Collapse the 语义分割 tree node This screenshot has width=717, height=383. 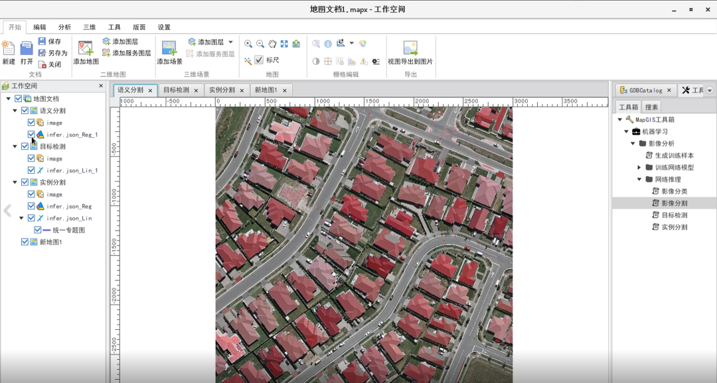pos(15,111)
